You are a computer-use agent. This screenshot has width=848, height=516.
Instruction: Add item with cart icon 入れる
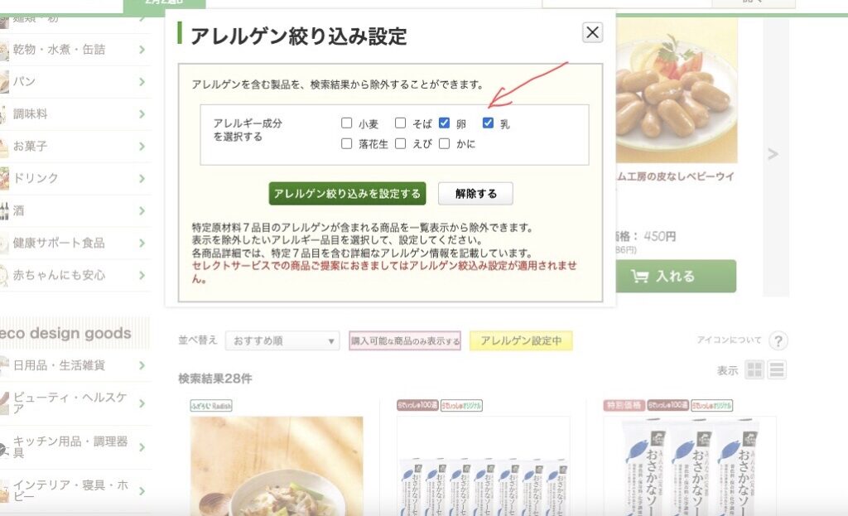676,277
